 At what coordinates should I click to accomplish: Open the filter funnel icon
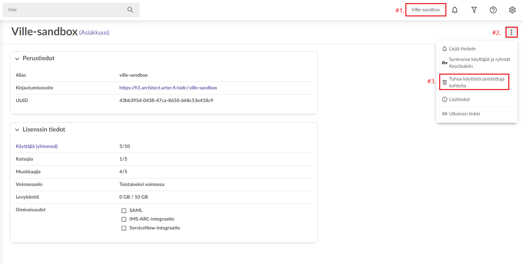point(474,10)
